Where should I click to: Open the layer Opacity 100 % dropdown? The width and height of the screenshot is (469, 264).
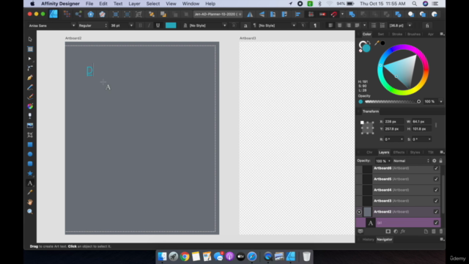(383, 161)
